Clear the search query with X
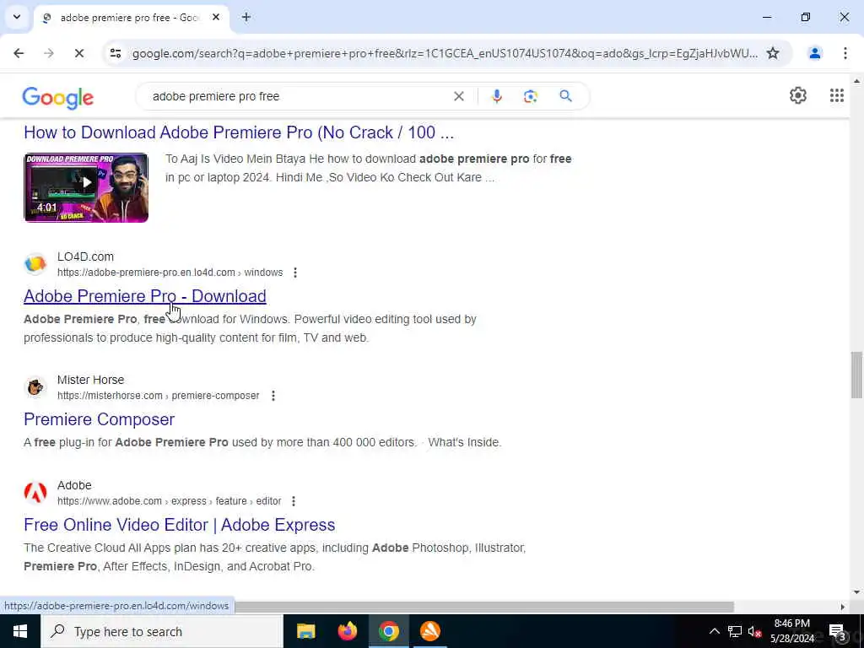Viewport: 864px width, 648px height. pos(458,96)
